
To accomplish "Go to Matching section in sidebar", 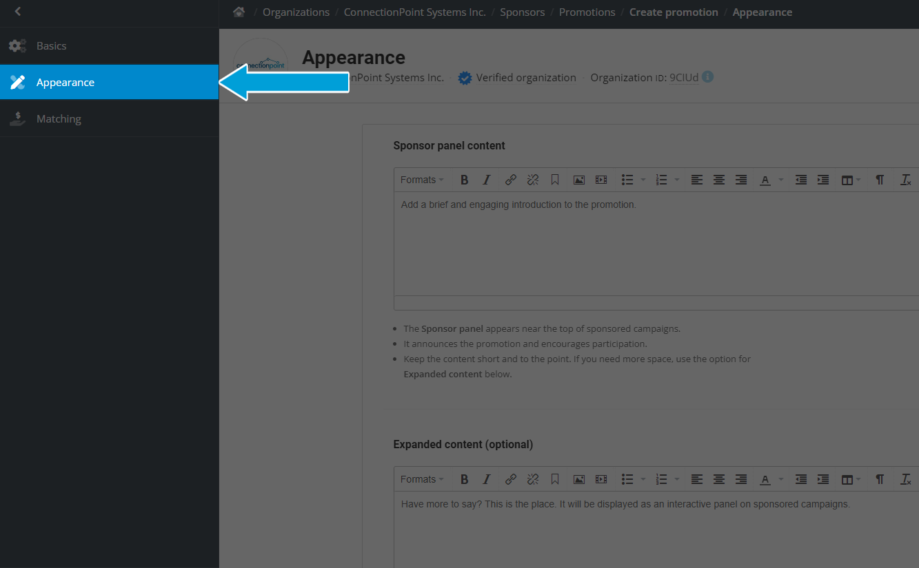I will coord(110,118).
